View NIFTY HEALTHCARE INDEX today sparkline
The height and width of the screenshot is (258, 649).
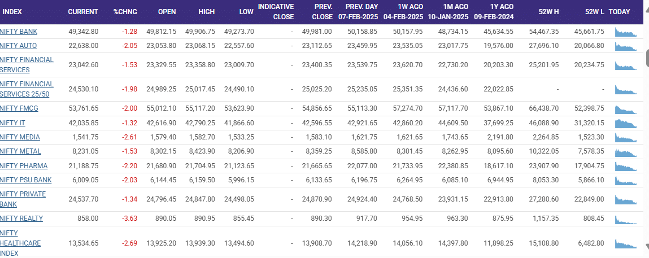click(626, 243)
